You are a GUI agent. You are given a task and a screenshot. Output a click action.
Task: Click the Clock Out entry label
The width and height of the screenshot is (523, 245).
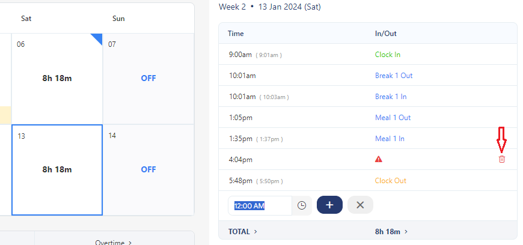pos(391,181)
